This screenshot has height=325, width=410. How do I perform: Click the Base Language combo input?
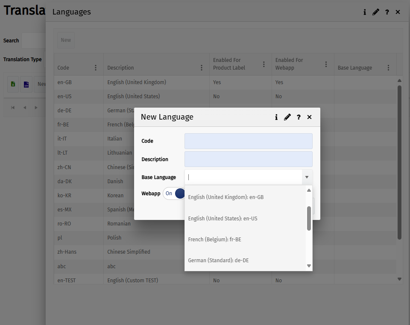(x=243, y=177)
